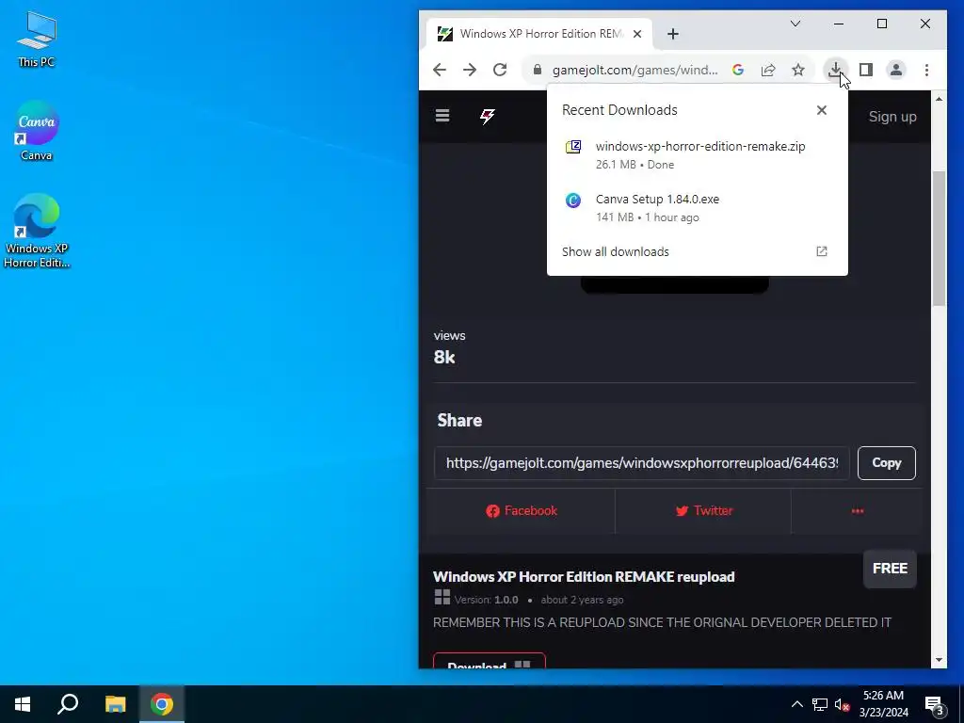Select Windows XP Horror Edition desktop shortcut
This screenshot has width=964, height=723.
click(37, 231)
